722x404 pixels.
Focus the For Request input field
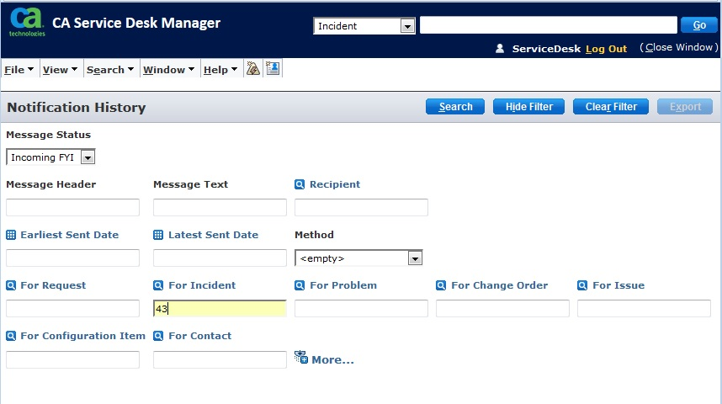(72, 308)
